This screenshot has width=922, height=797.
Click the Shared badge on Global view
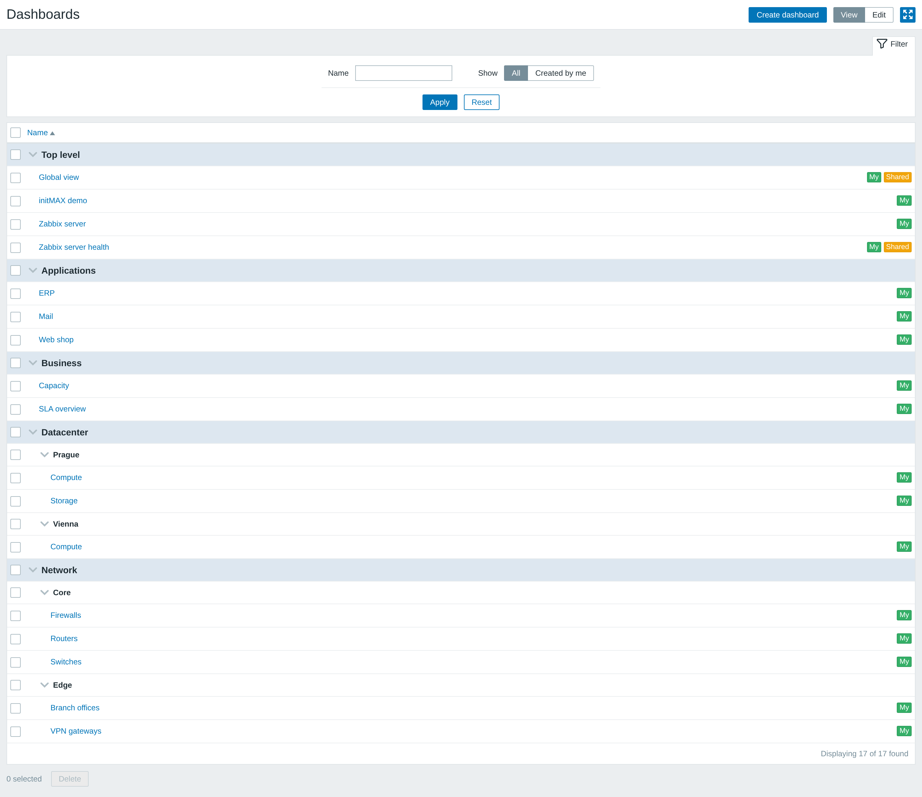pyautogui.click(x=897, y=177)
